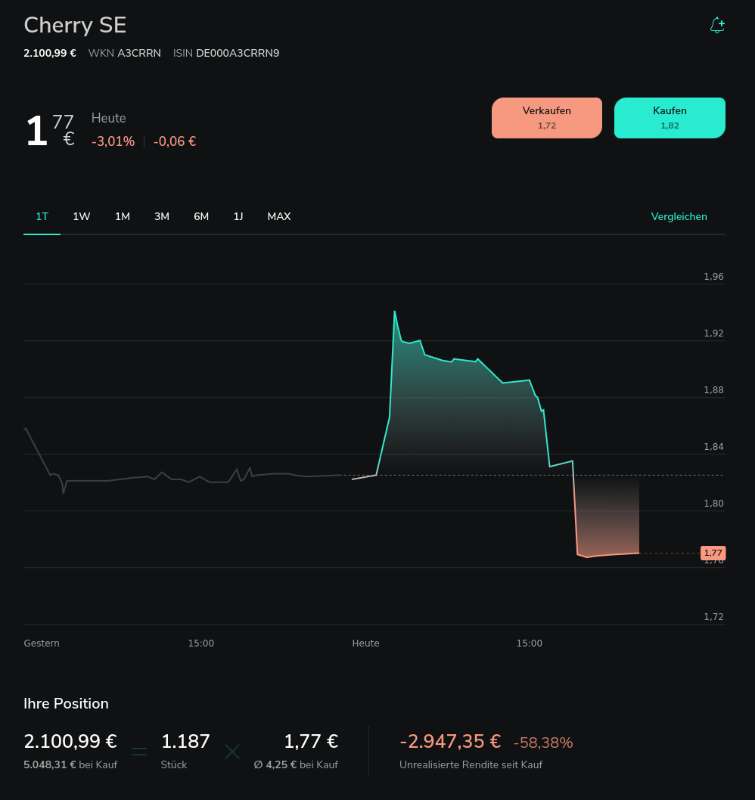Image resolution: width=755 pixels, height=800 pixels.
Task: Click the -3,01% daily change value
Action: pos(113,141)
